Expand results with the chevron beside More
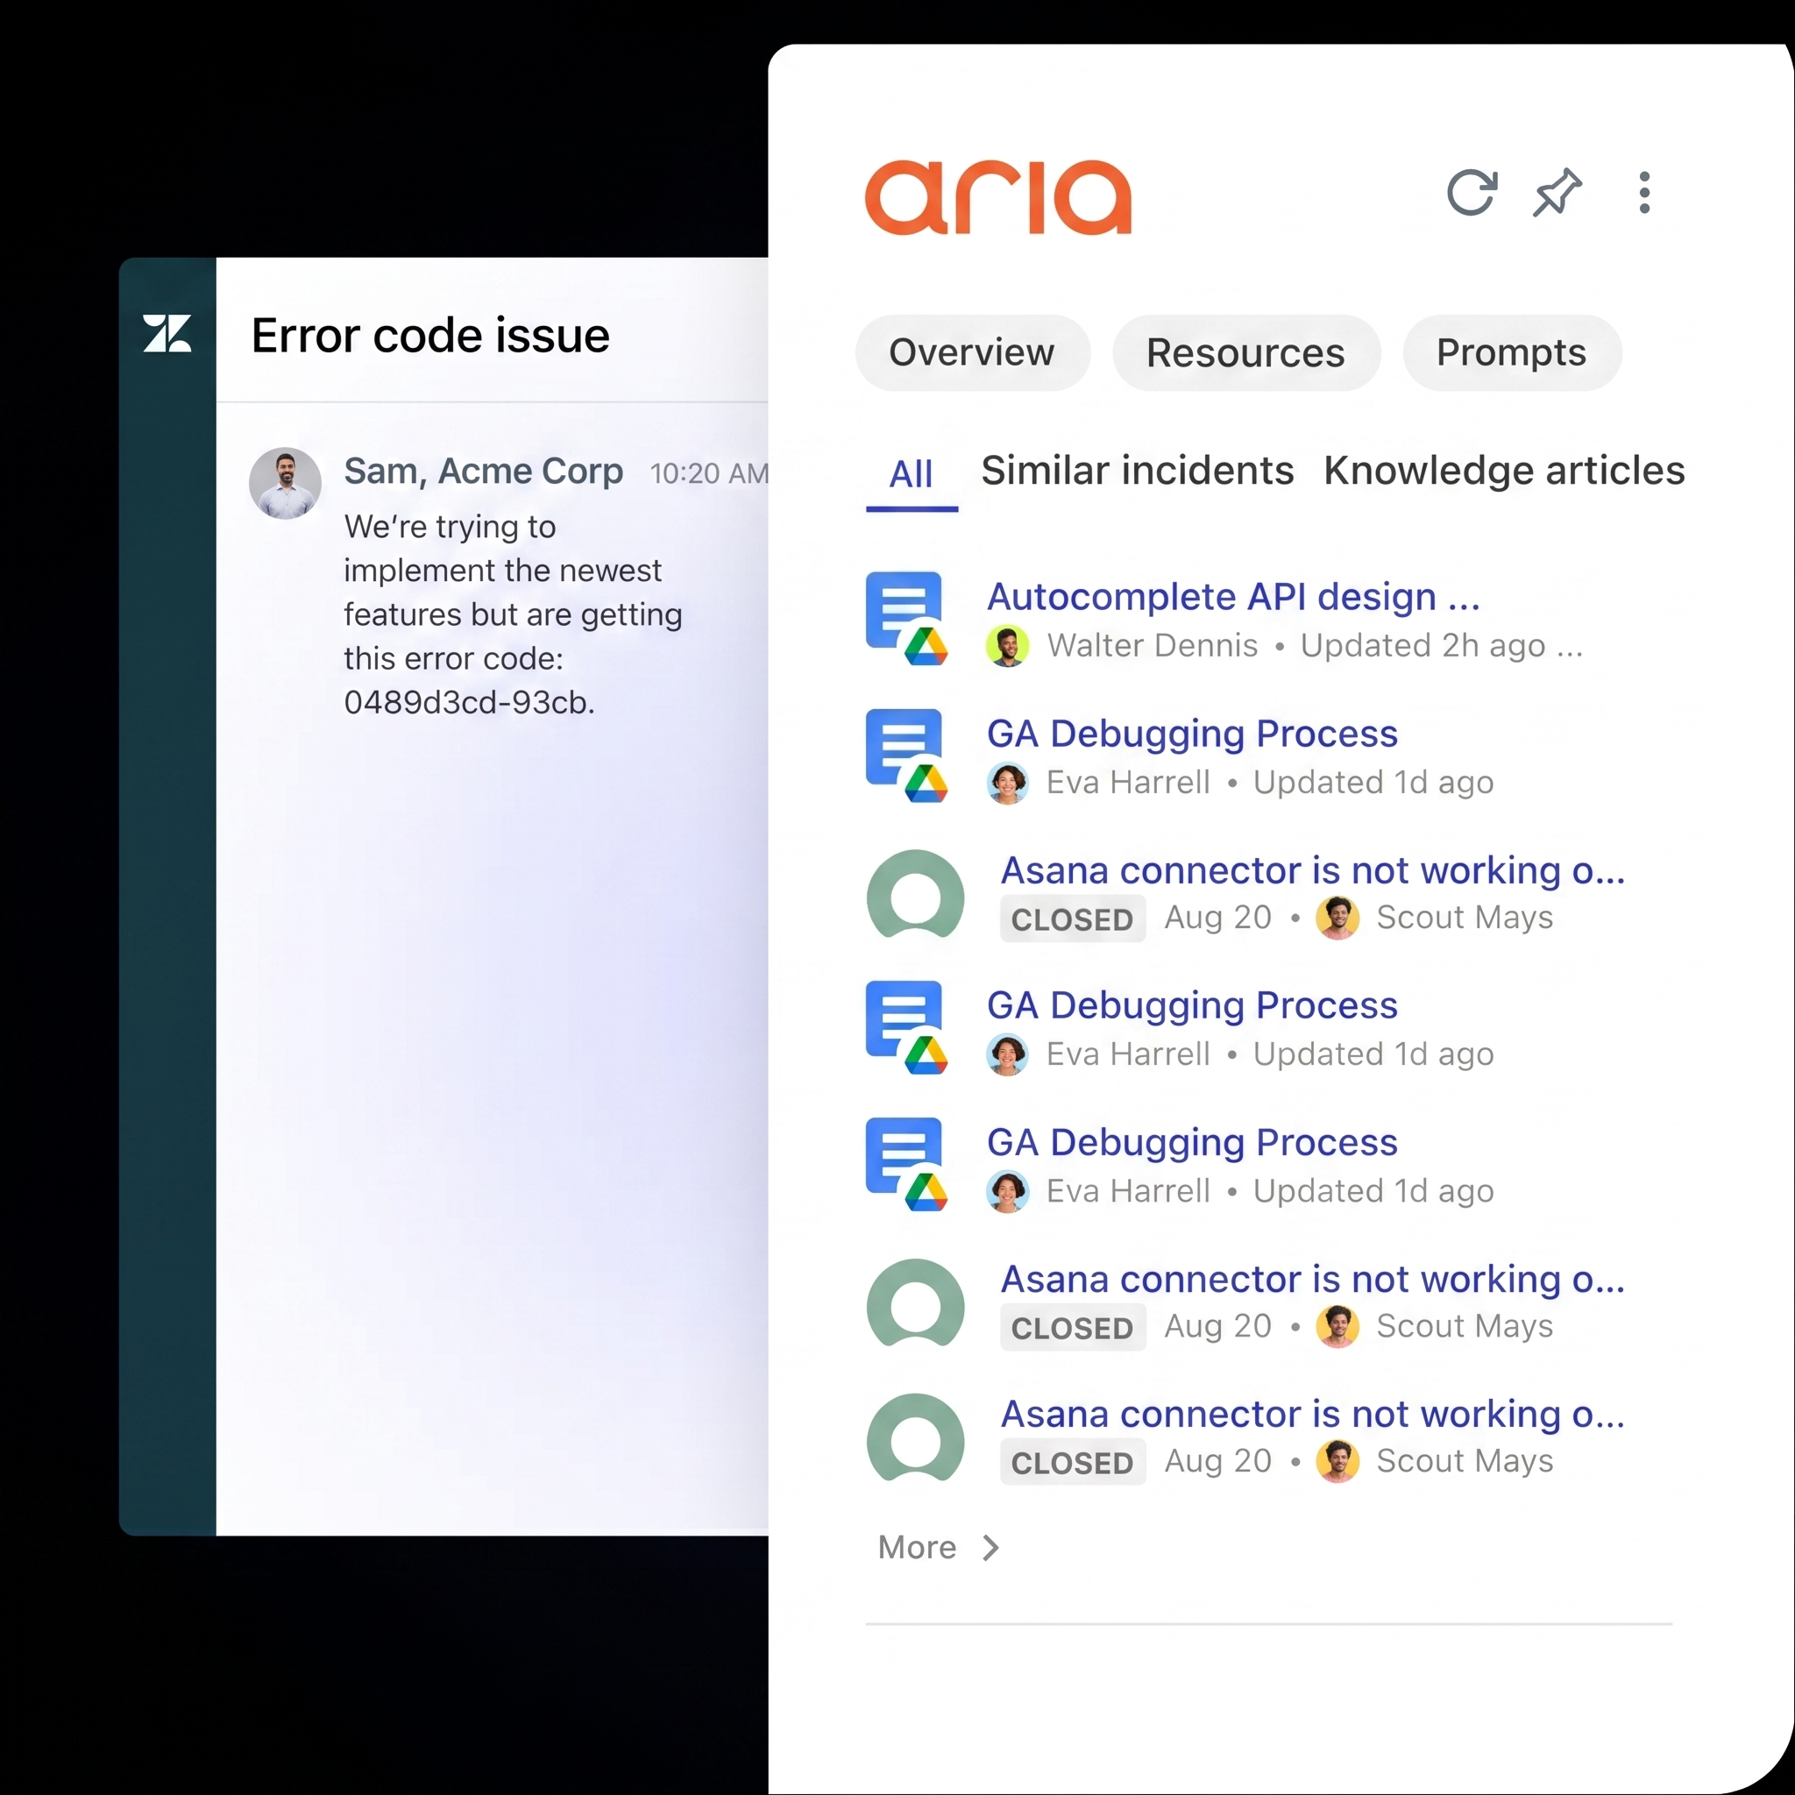 click(x=991, y=1548)
